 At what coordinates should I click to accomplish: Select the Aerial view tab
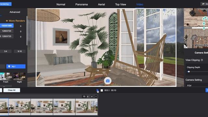tap(101, 4)
